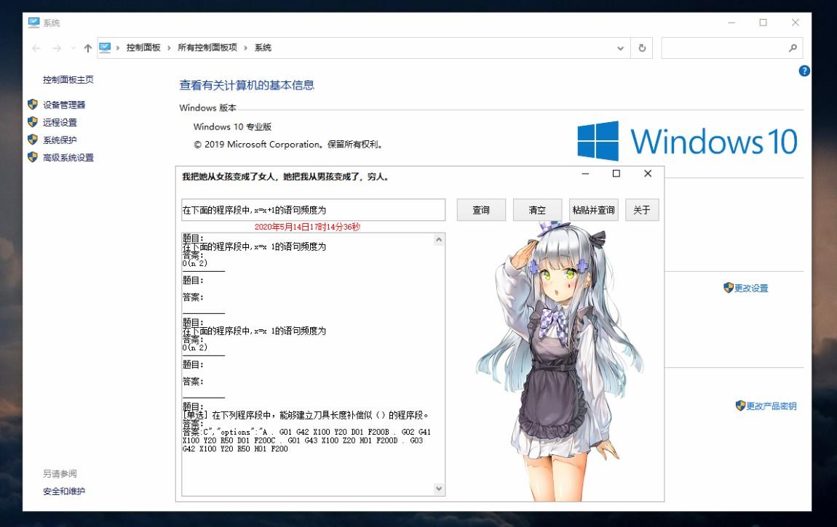Click the computer icon in the address bar
Screen dimensions: 837x527
point(105,47)
